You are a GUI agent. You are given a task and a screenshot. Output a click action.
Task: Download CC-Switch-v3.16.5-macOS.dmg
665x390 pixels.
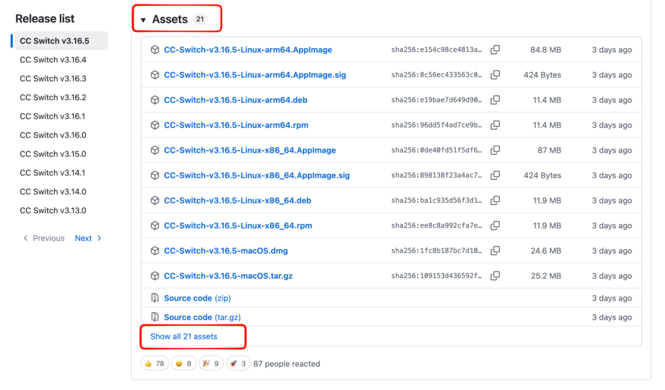(x=225, y=250)
